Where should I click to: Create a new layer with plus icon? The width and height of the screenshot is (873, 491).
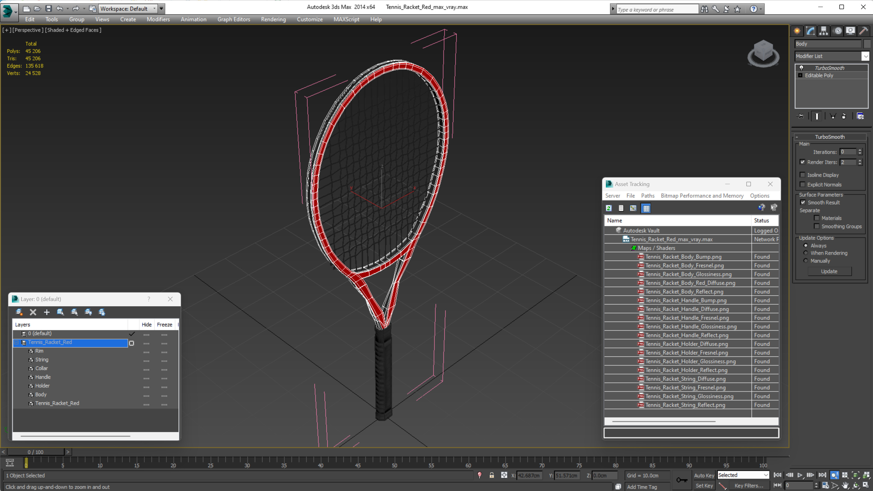click(47, 312)
